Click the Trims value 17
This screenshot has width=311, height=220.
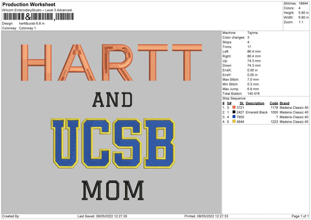coord(249,47)
